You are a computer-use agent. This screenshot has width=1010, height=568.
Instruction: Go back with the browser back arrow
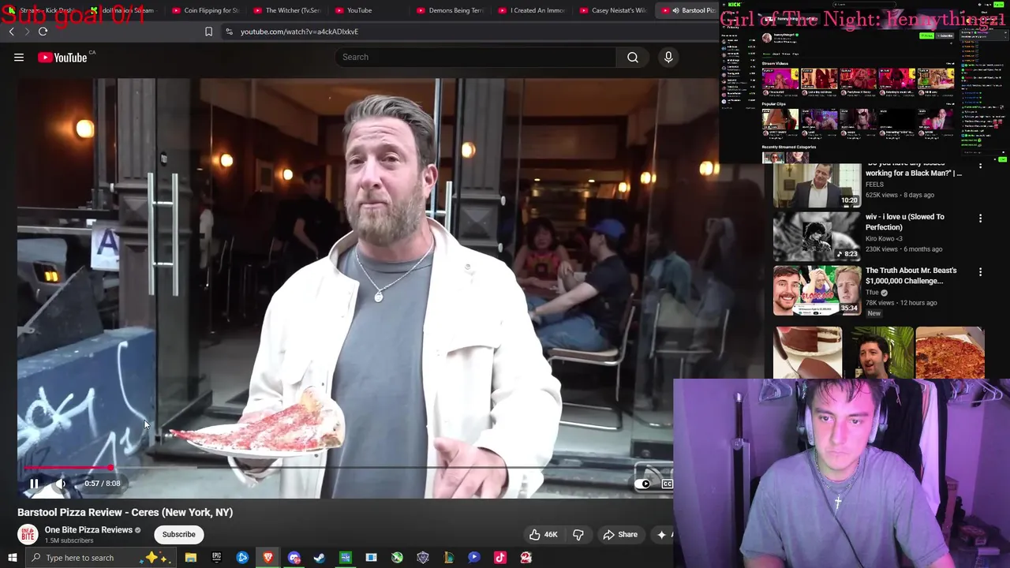point(11,32)
